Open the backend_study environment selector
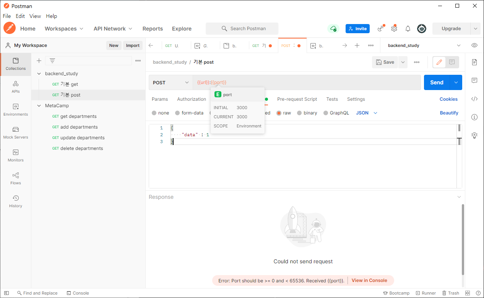The height and width of the screenshot is (298, 484). pyautogui.click(x=424, y=45)
